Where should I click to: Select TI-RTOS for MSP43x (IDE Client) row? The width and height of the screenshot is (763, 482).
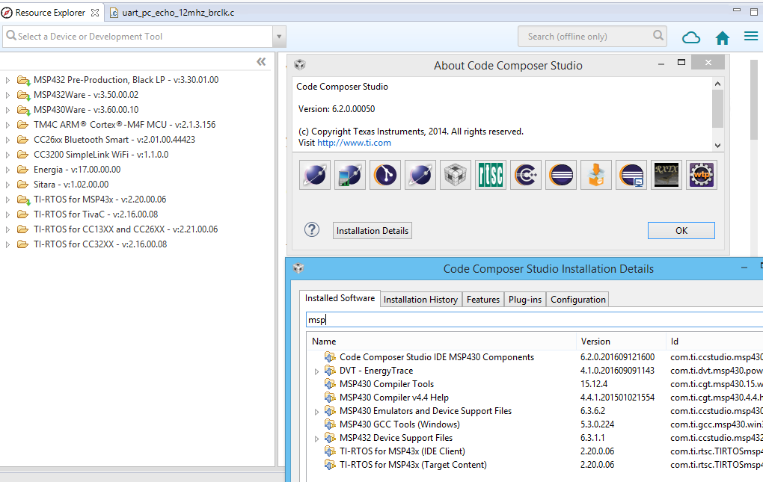(536, 451)
